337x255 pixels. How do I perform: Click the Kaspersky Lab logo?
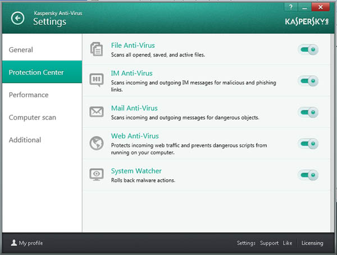coord(307,22)
